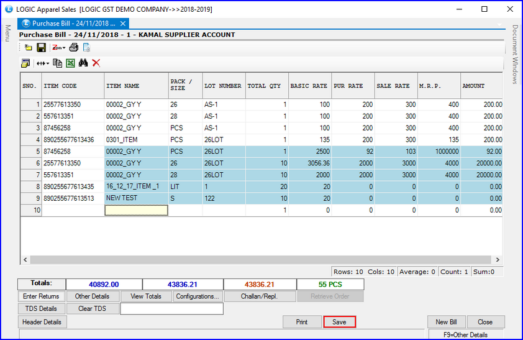Viewport: 523px width, 340px height.
Task: Open the Menu side panel tab
Action: [7, 34]
